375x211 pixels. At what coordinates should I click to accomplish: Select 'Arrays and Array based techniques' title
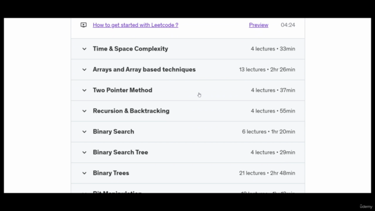(x=144, y=69)
